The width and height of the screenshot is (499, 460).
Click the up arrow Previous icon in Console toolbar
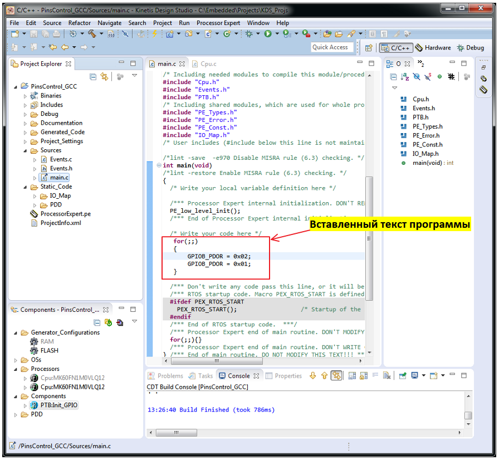click(324, 376)
